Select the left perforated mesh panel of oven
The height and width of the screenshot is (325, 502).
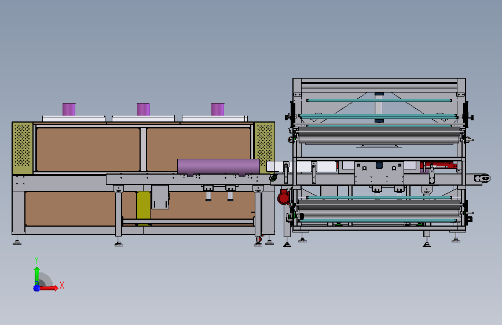coord(22,148)
